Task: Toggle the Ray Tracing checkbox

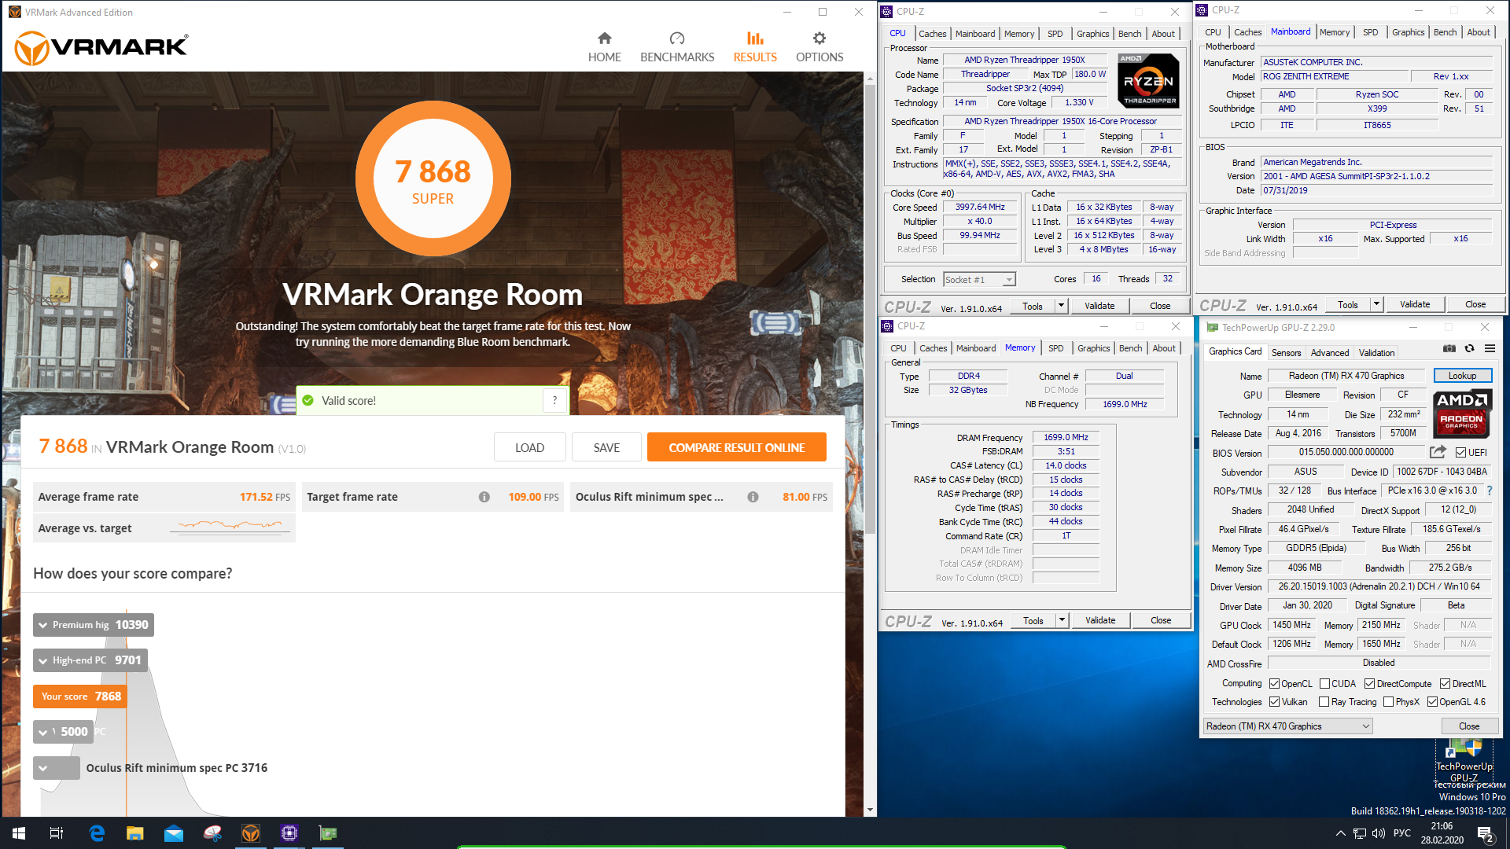Action: tap(1324, 702)
